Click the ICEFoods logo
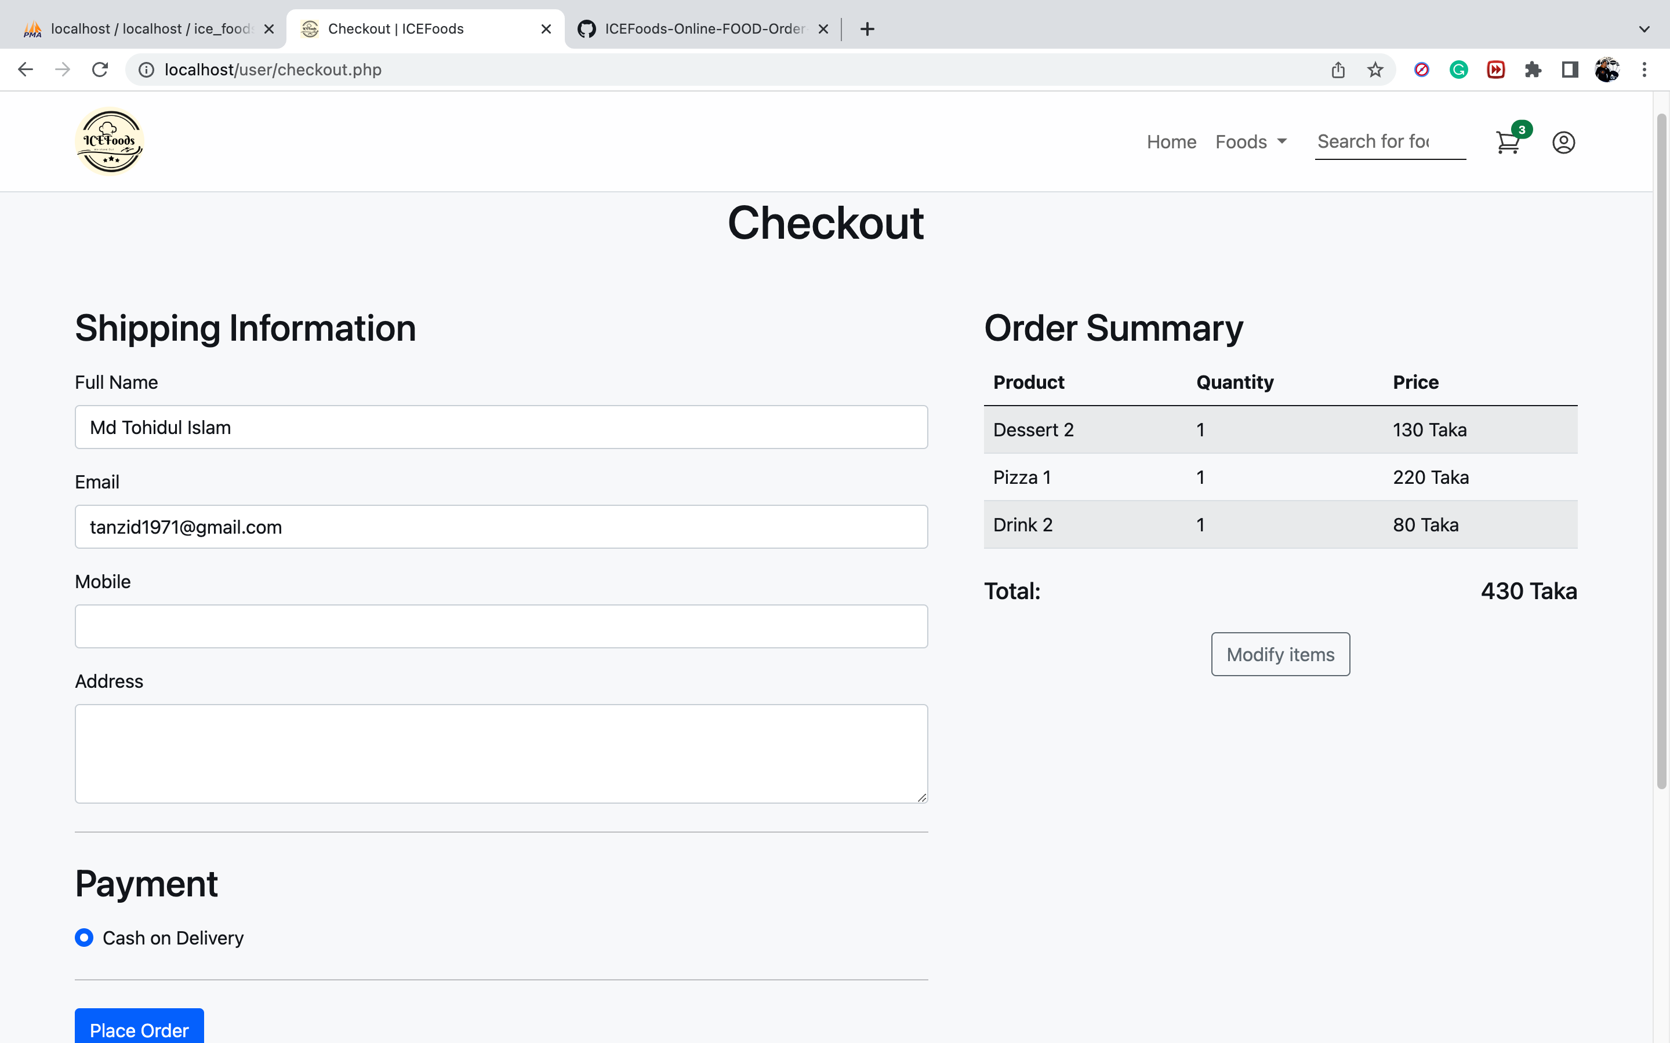1670x1043 pixels. [x=109, y=141]
